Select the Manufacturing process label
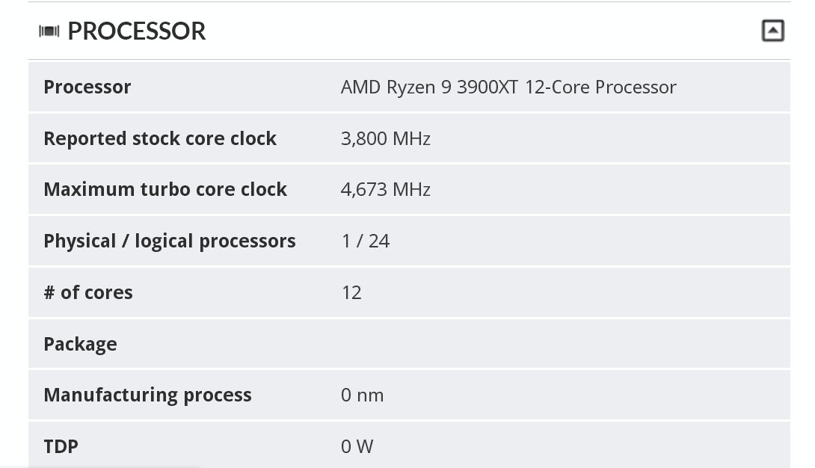This screenshot has height=468, width=815. 147,395
